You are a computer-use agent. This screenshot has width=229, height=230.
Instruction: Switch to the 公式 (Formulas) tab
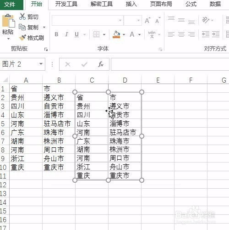191,4
